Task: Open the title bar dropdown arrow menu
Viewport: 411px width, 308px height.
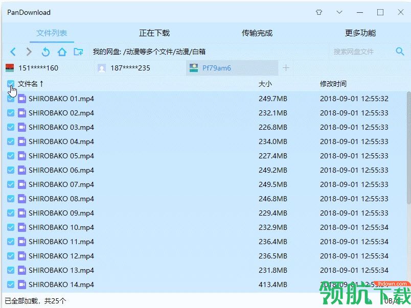Action: click(x=339, y=12)
